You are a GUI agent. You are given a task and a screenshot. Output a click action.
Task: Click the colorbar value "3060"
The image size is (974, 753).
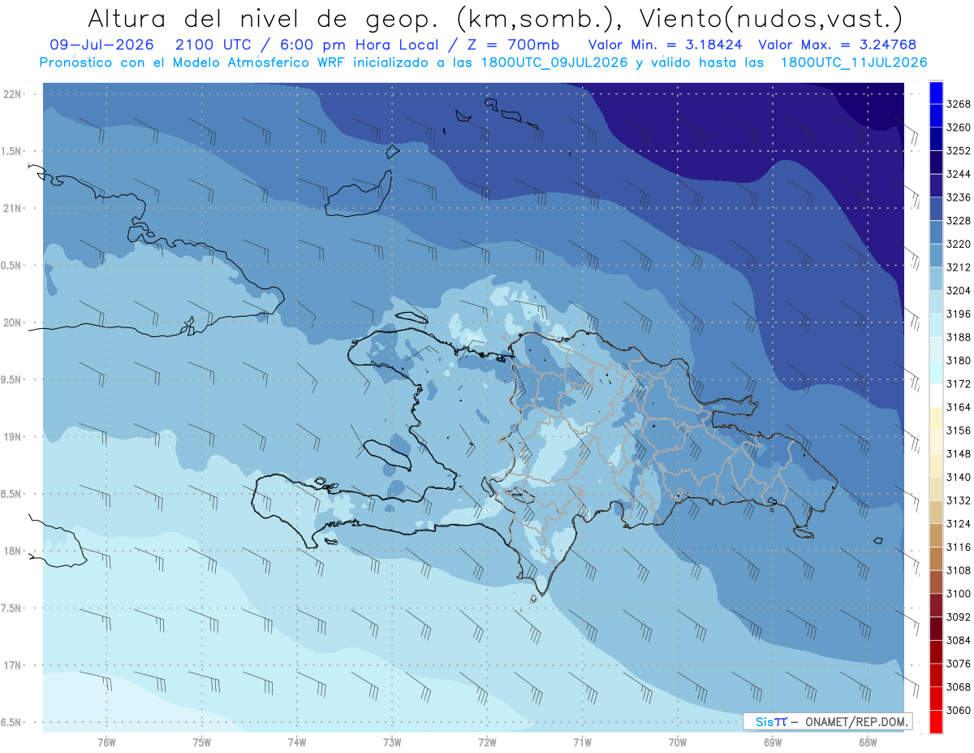coord(958,710)
